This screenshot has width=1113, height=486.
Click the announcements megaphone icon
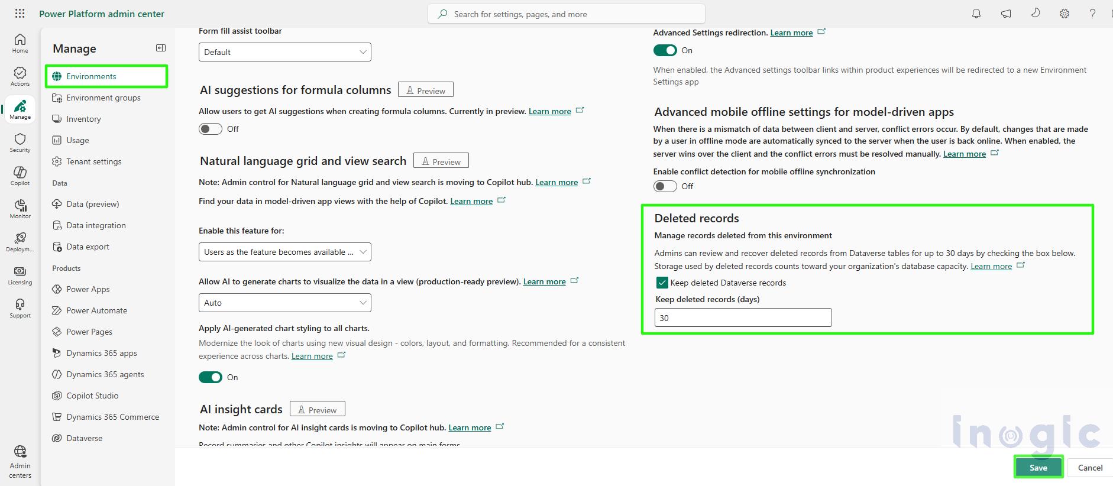pos(1006,14)
